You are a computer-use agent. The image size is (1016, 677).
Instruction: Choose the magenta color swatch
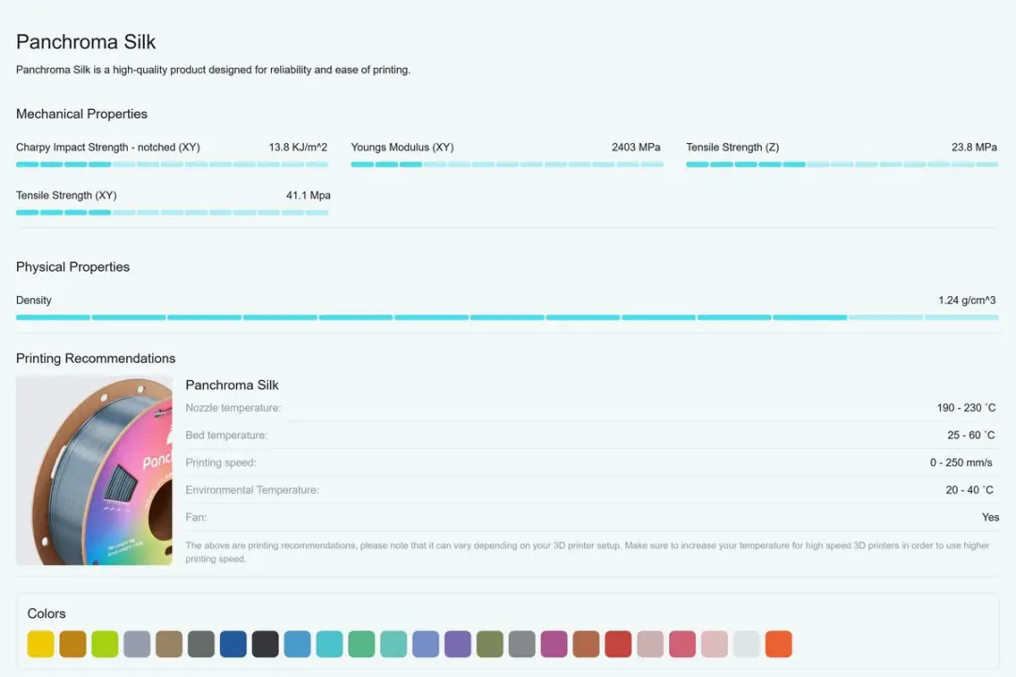(x=554, y=644)
